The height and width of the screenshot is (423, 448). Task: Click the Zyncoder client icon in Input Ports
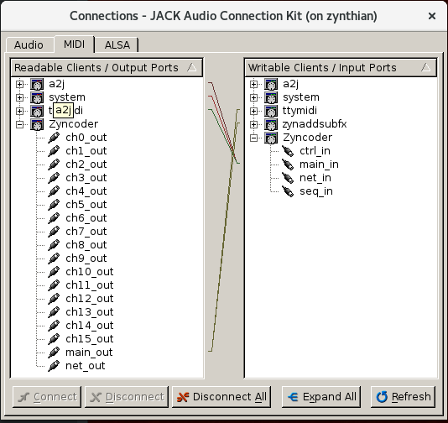pyautogui.click(x=271, y=138)
